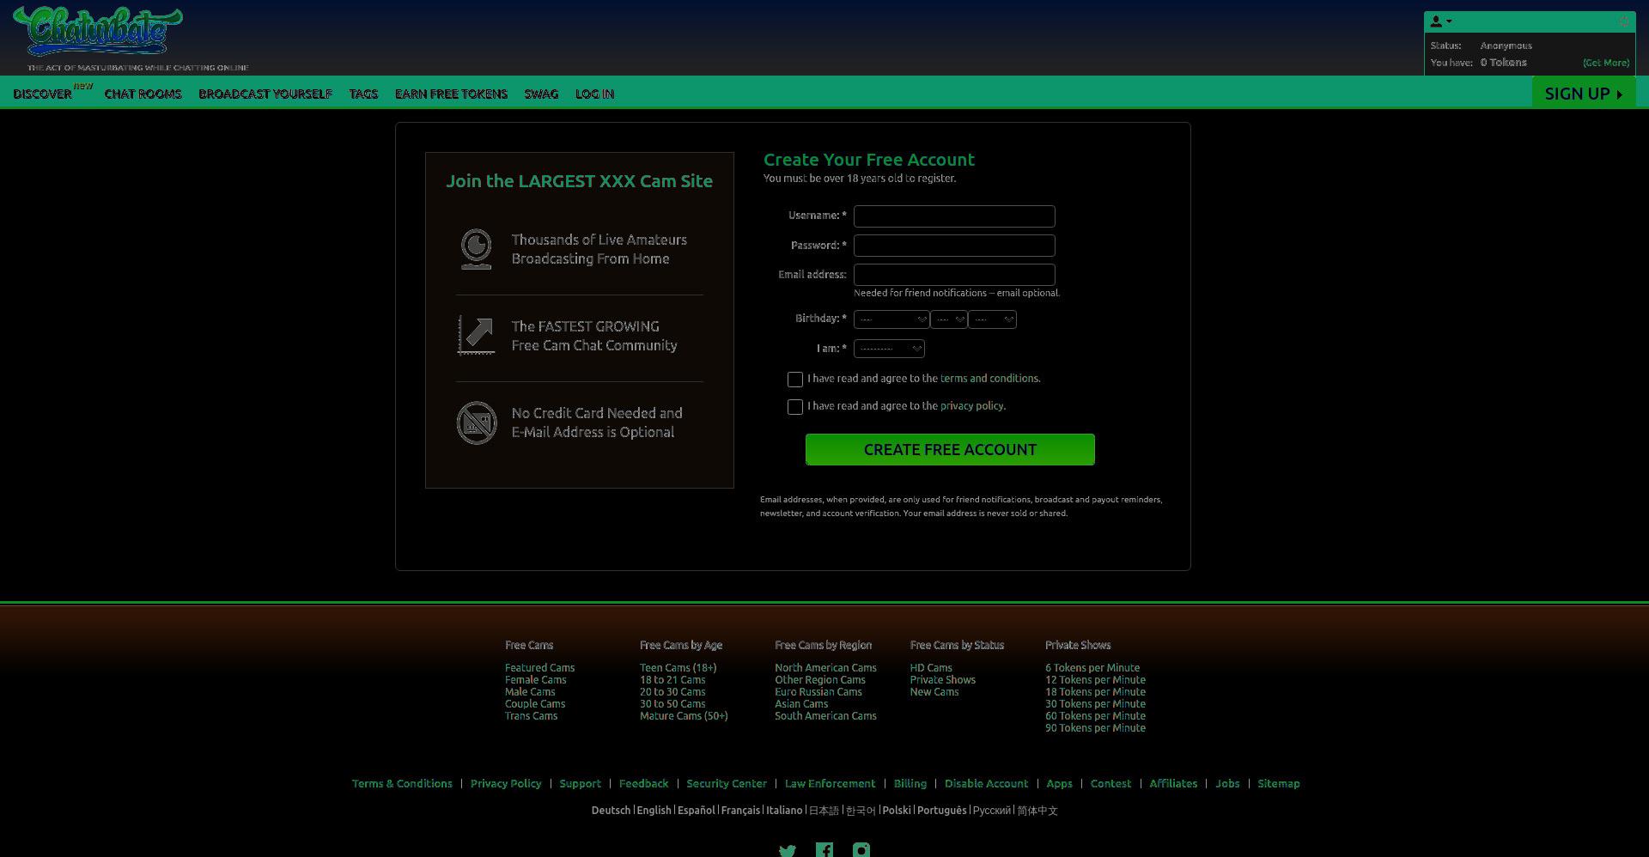Open the Disable Account footer link
Viewport: 1649px width, 857px height.
[986, 784]
